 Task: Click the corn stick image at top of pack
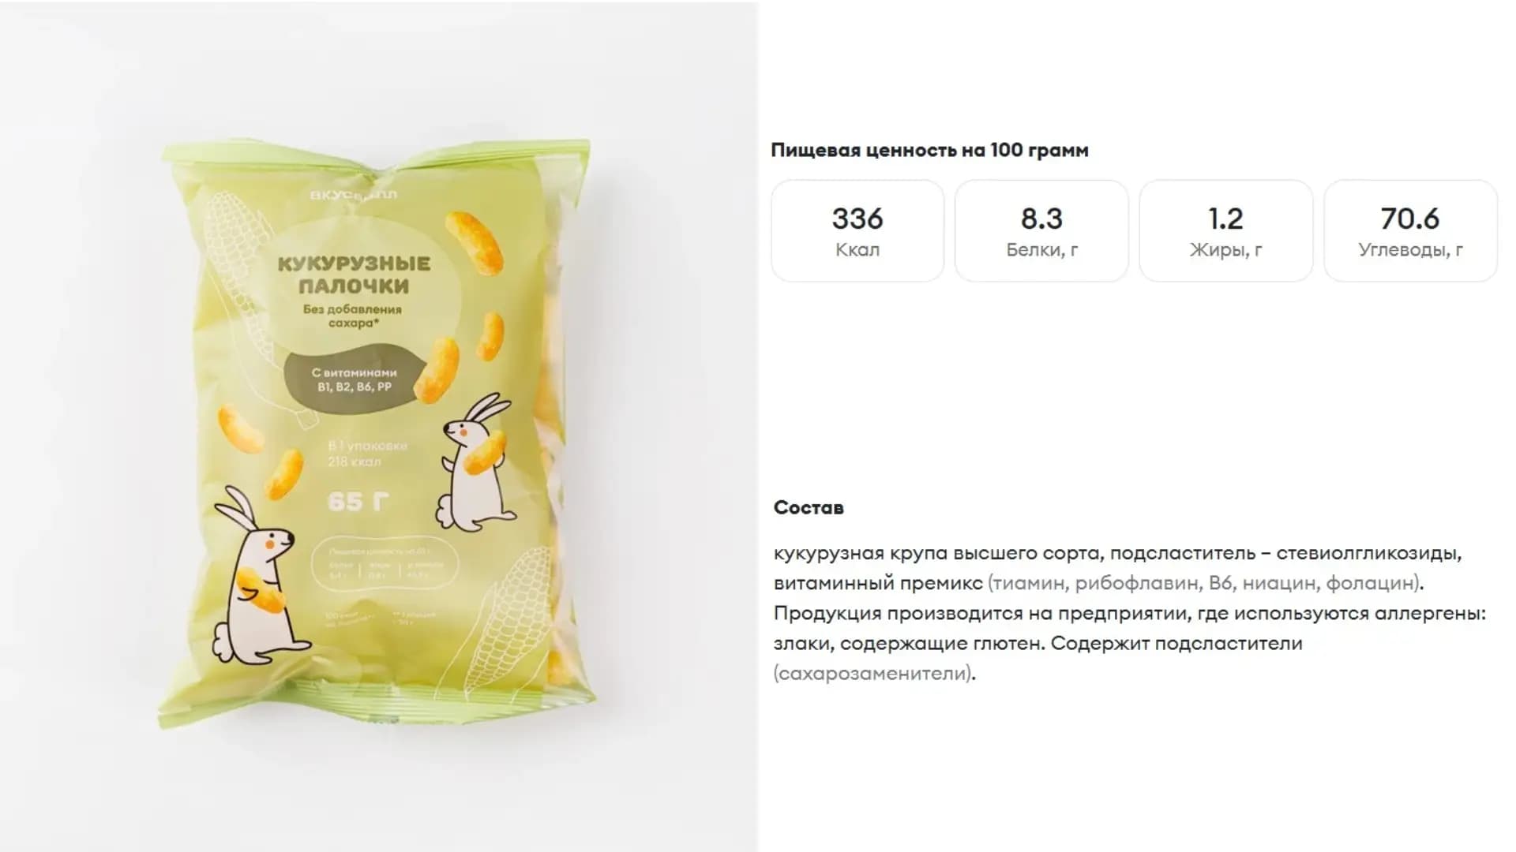[x=475, y=241]
